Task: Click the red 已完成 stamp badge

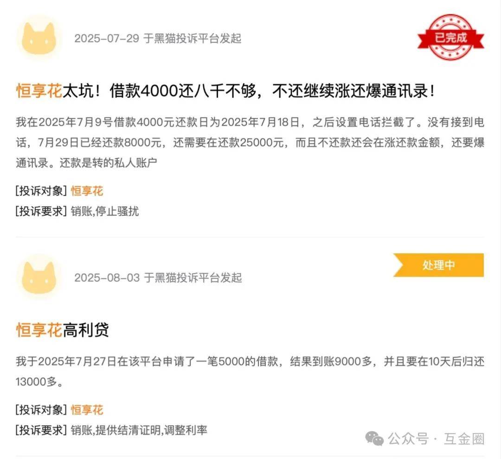Action: 451,38
